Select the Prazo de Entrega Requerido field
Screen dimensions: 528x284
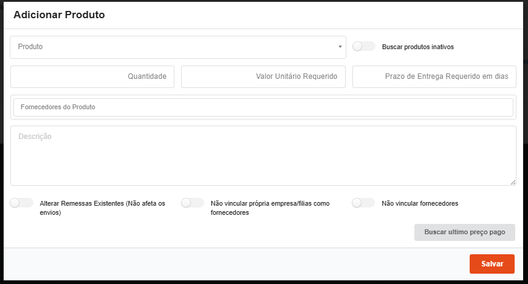[x=434, y=77]
